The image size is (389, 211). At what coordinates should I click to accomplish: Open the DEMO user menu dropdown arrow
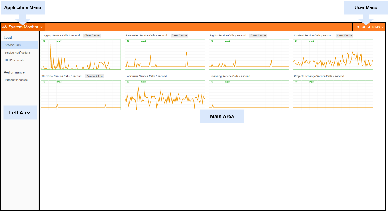pyautogui.click(x=383, y=27)
